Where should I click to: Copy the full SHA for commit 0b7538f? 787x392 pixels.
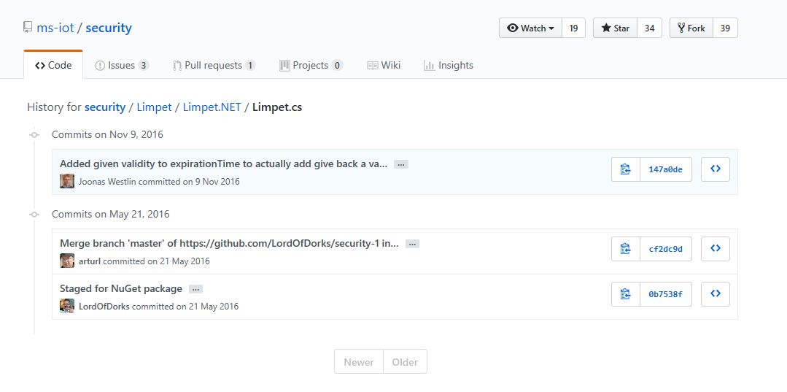click(625, 294)
